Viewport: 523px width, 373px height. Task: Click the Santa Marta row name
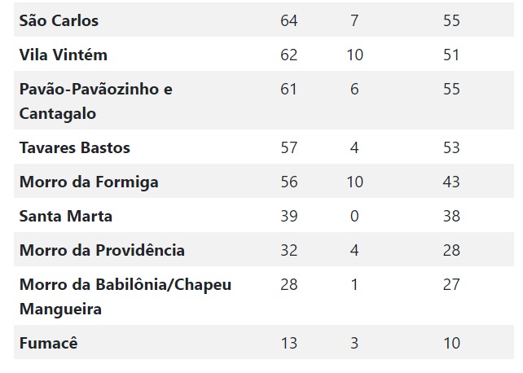click(66, 217)
